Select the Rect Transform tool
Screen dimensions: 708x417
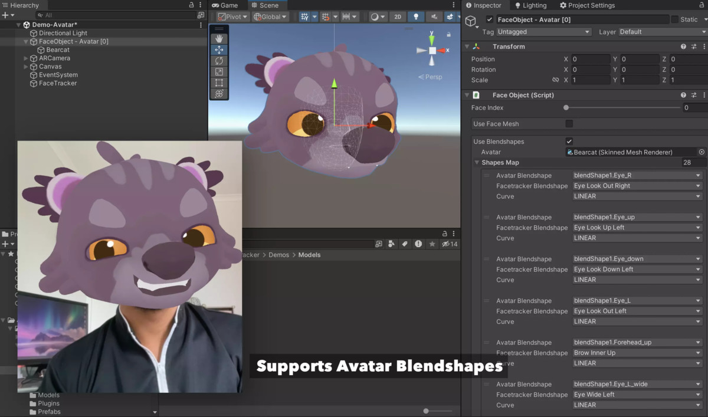(x=219, y=83)
